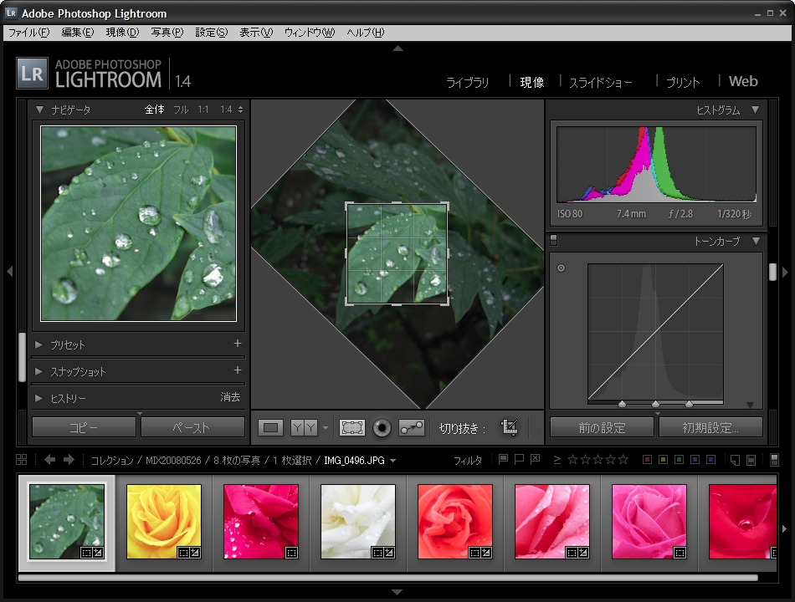Activate the red-eye correction tool
795x602 pixels.
tap(382, 427)
